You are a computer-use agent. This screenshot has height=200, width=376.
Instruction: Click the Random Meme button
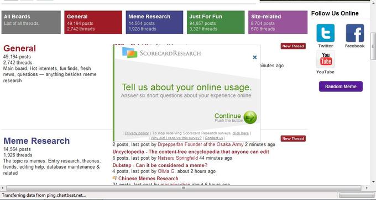pyautogui.click(x=341, y=87)
